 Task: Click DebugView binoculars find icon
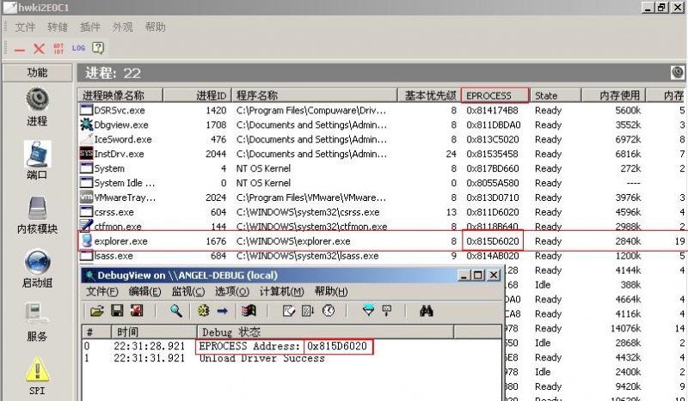click(427, 311)
